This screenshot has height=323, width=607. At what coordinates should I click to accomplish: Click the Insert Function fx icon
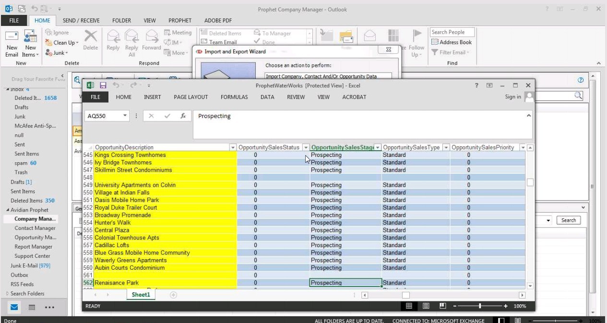(183, 116)
